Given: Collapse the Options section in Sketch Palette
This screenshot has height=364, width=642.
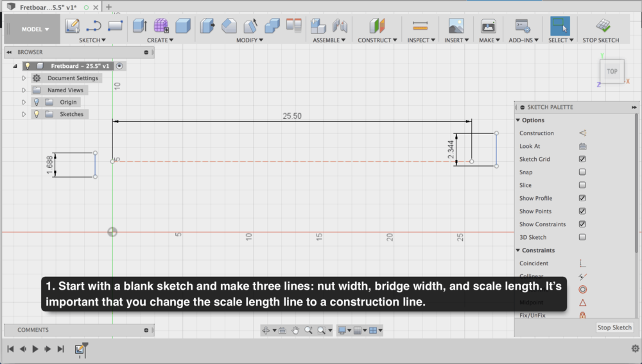Looking at the screenshot, I should [519, 120].
